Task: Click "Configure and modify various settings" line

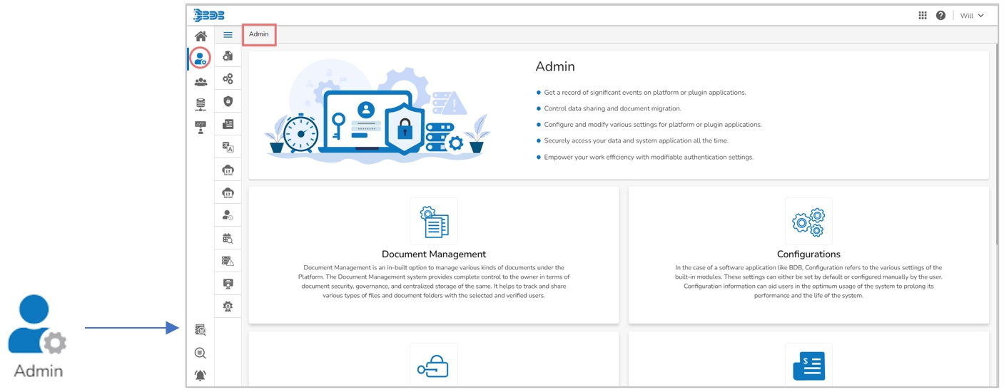Action: click(x=652, y=125)
